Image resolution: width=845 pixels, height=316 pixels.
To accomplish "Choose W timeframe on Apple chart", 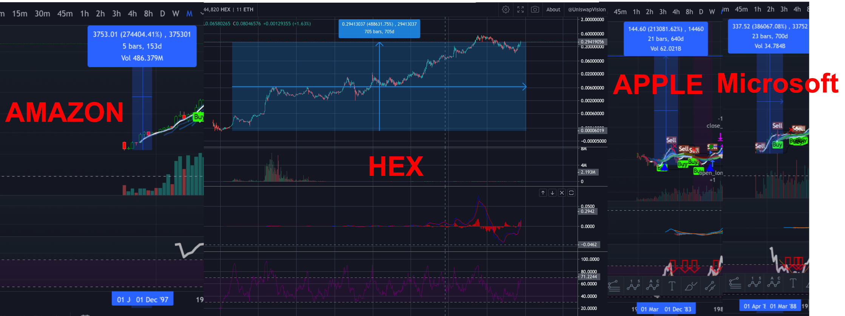I will [x=712, y=12].
